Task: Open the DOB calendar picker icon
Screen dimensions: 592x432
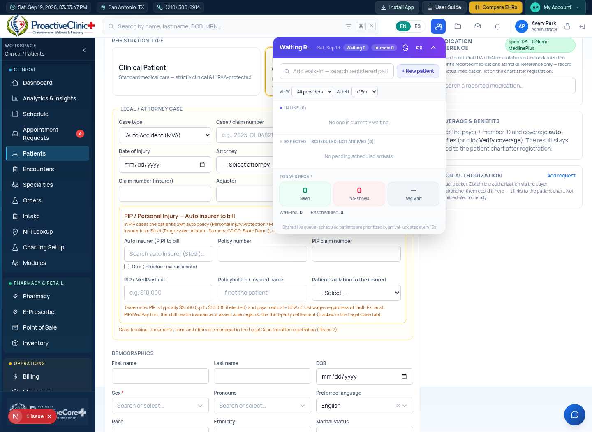Action: click(x=404, y=376)
